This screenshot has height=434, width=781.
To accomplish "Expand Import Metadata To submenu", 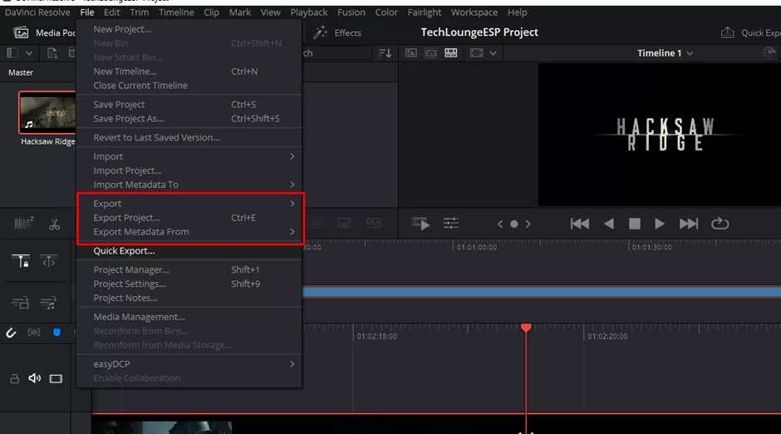I will 189,185.
